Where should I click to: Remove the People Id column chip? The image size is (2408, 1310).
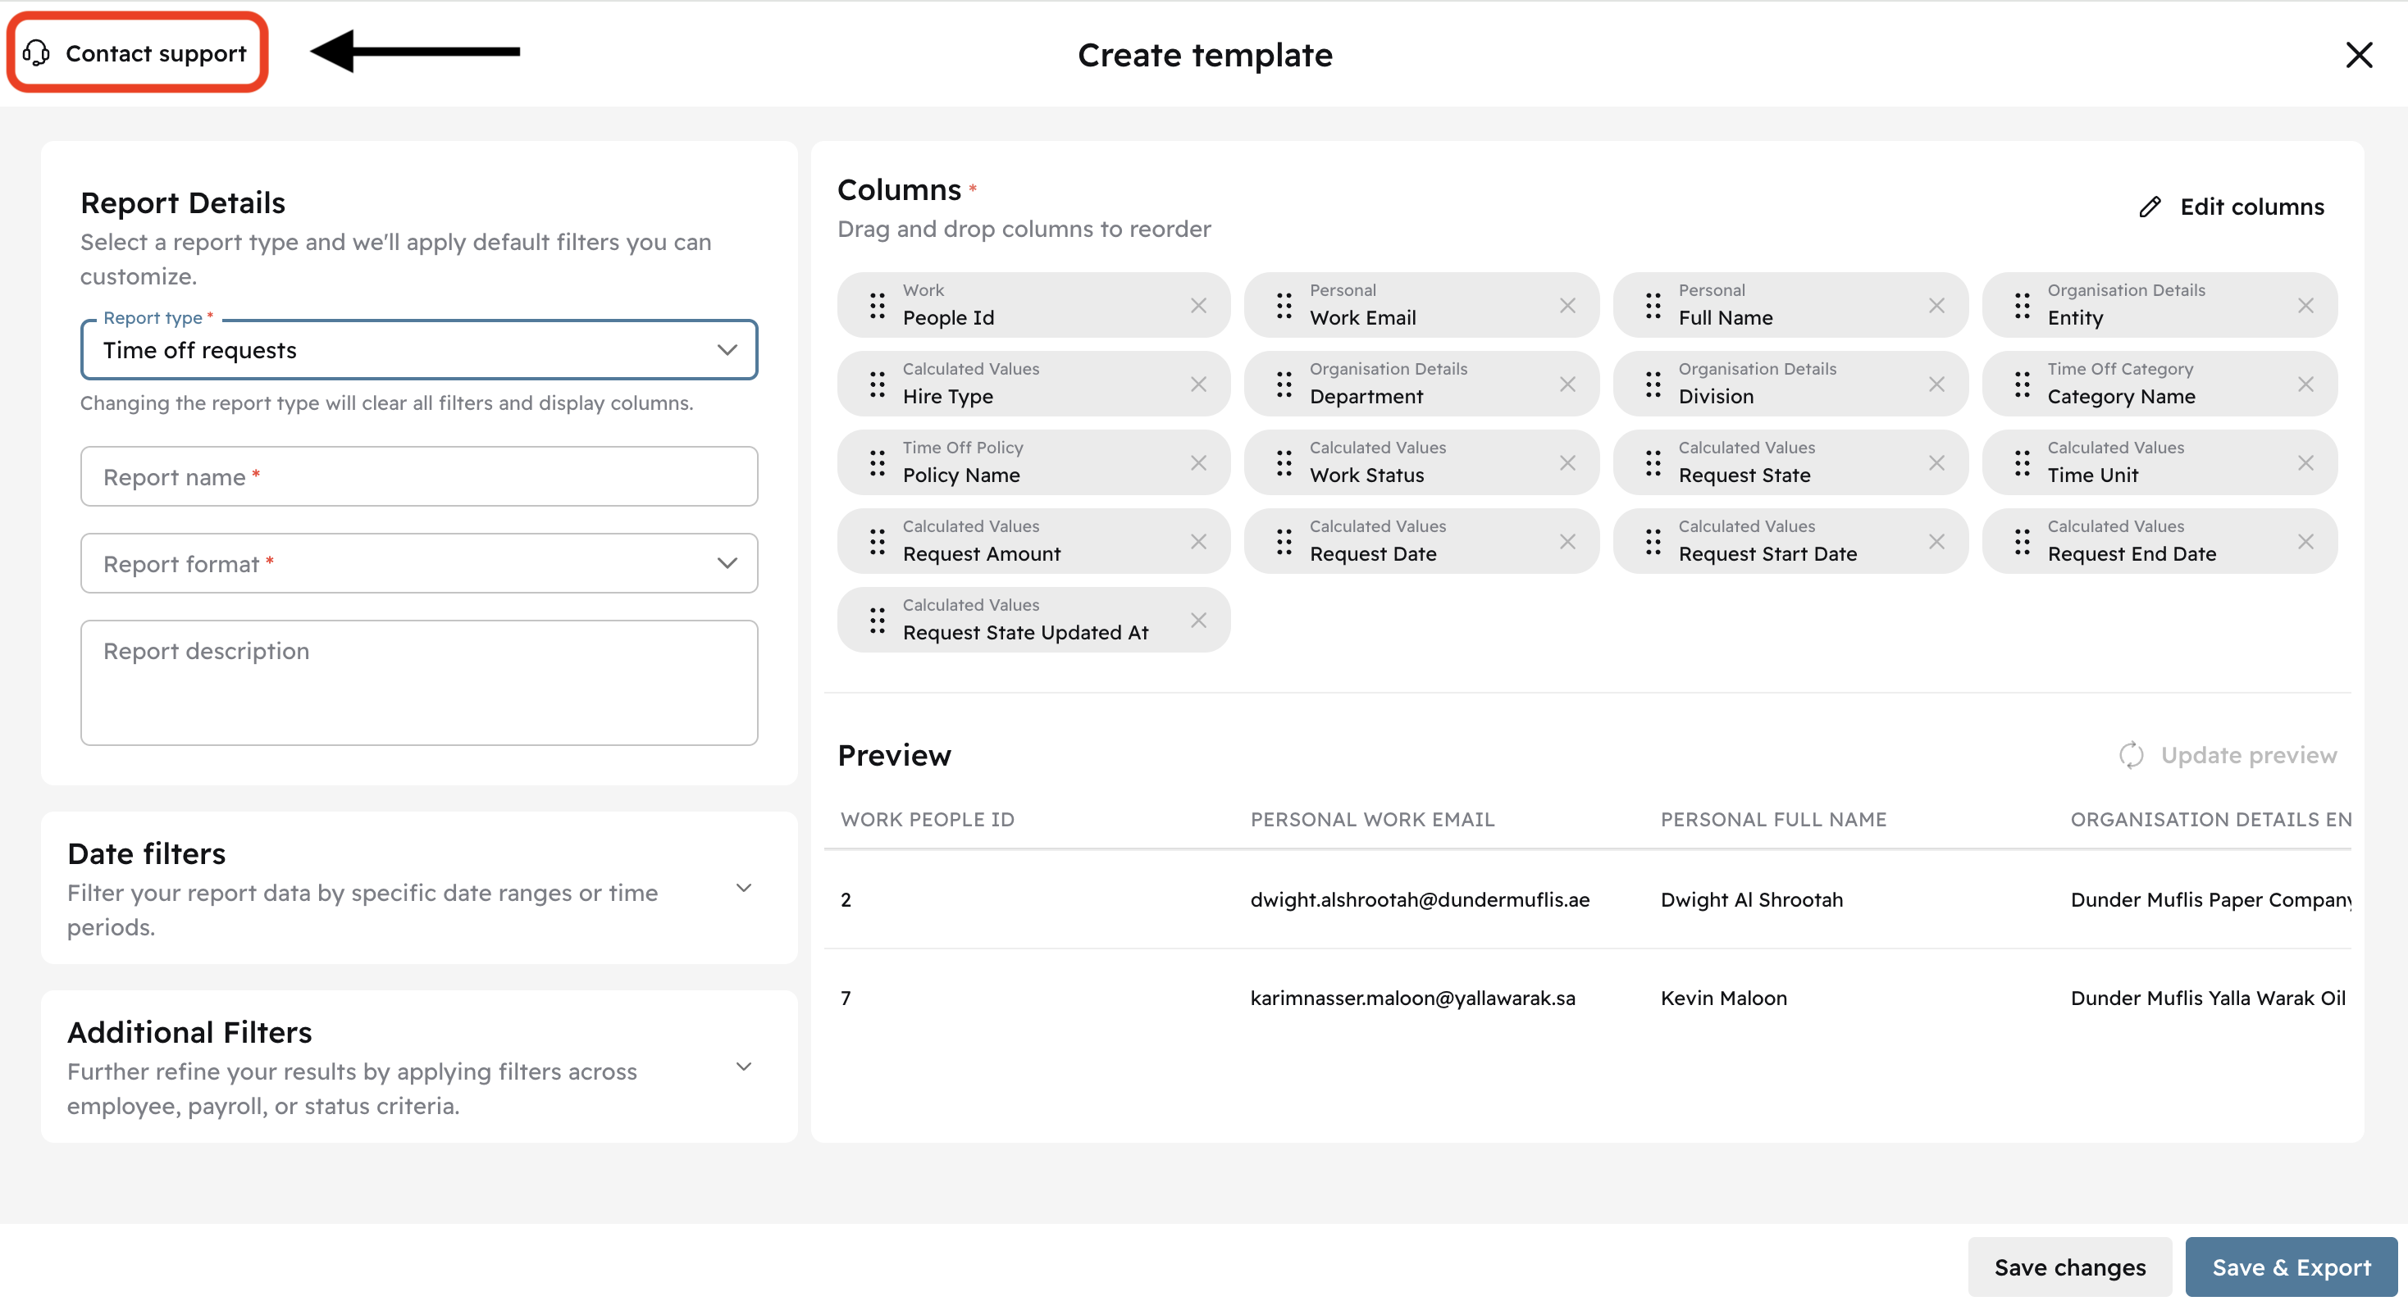[x=1198, y=306]
